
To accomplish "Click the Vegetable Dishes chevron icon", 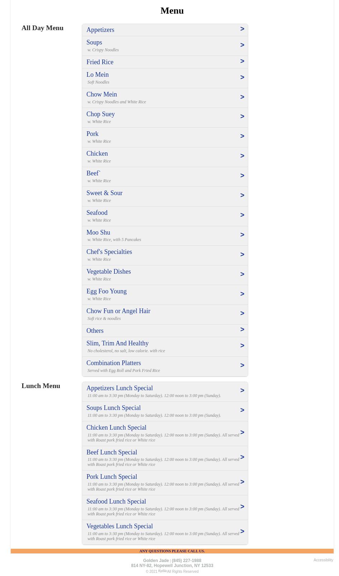I will coord(242,274).
